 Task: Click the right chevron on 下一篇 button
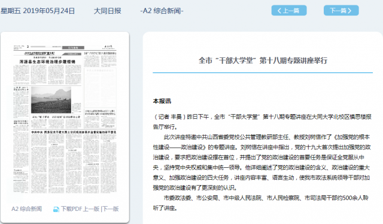point(349,11)
